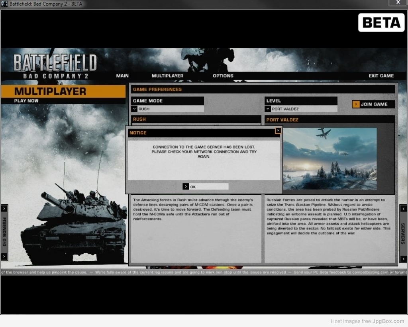Viewport: 408px width, 327px height.
Task: Click Exit Game
Action: click(x=381, y=76)
